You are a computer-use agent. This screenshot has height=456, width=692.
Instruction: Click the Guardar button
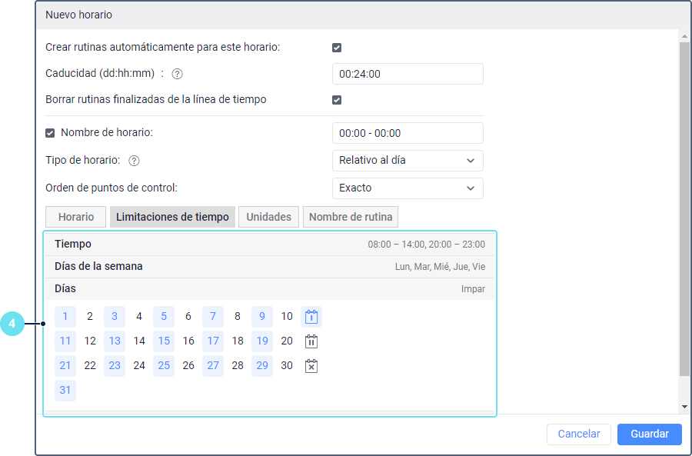click(x=649, y=434)
